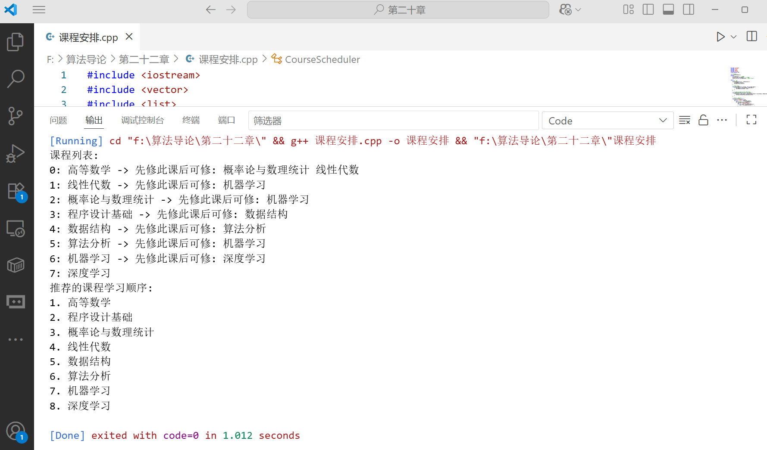Screen dimensions: 767x450
Task: Switch to the 端口 panel tab
Action: [227, 120]
